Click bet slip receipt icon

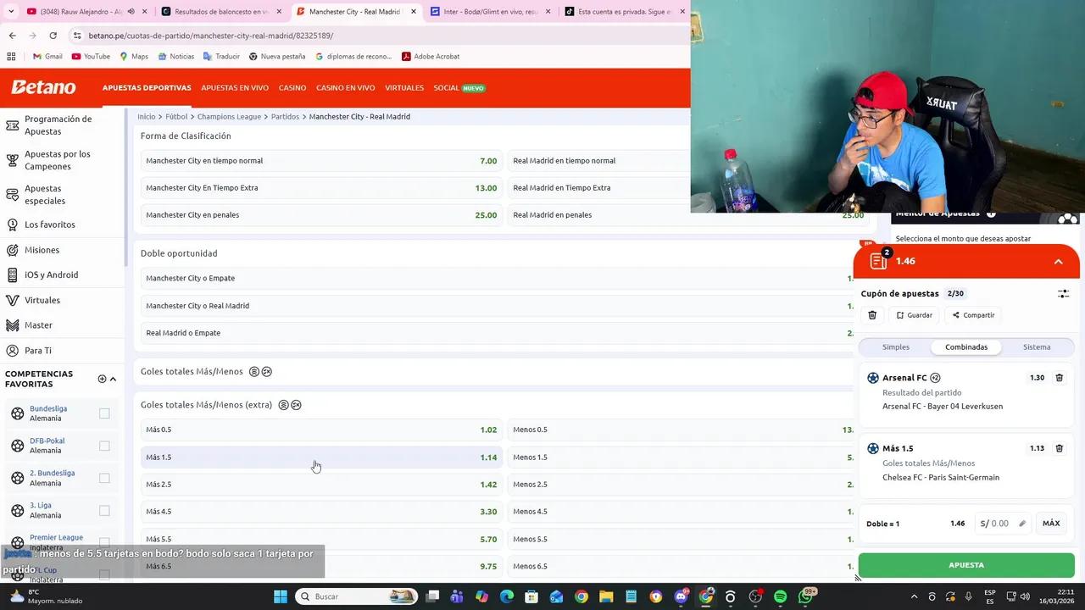(878, 261)
